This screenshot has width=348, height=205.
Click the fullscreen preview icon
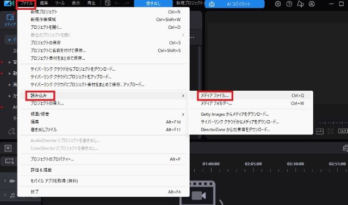(331, 131)
